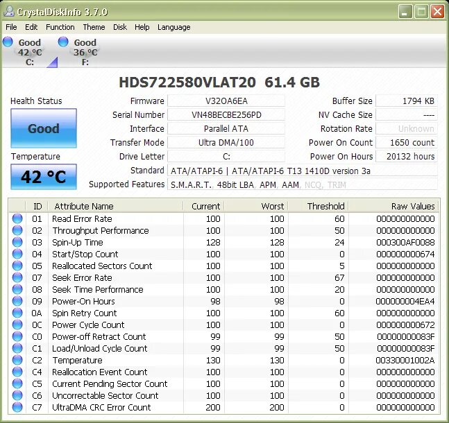The height and width of the screenshot is (423, 449).
Task: Click the Power On Count value 1650 count
Action: (407, 143)
